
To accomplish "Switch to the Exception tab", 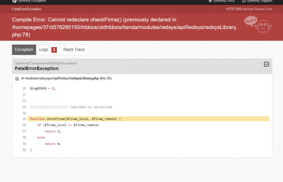I will pyautogui.click(x=24, y=50).
